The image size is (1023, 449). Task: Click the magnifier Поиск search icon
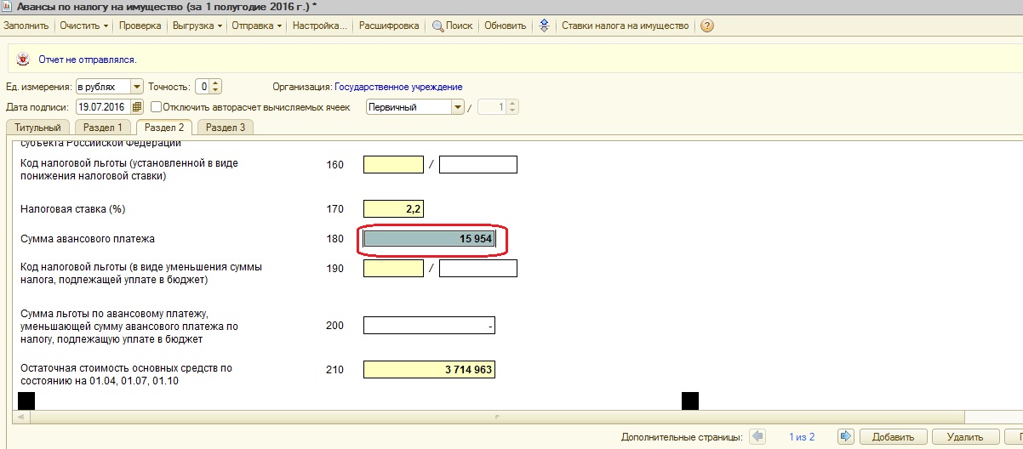pos(438,26)
